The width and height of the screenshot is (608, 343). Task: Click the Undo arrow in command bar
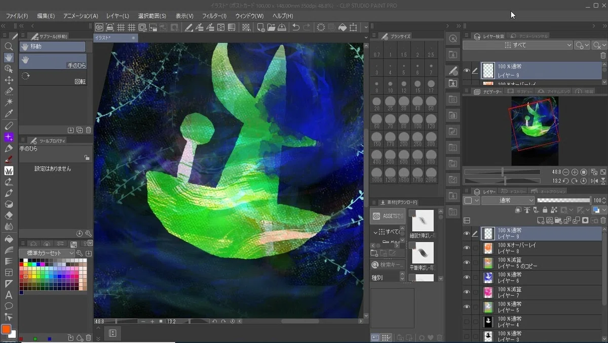[296, 27]
